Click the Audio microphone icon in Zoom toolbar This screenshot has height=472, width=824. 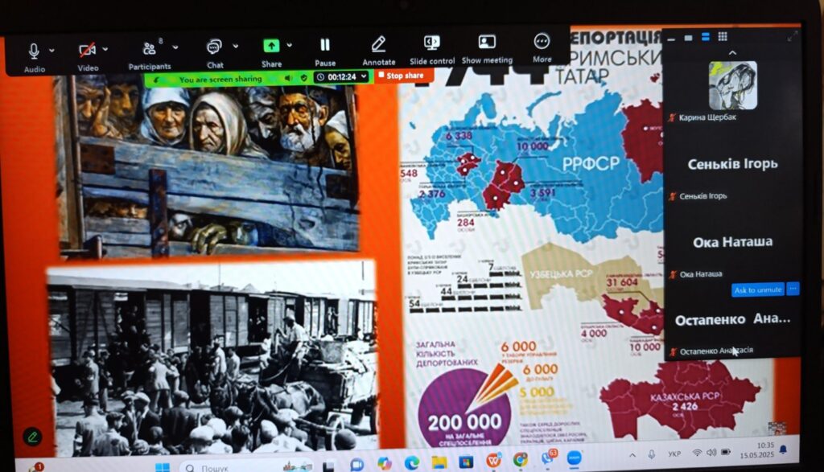click(34, 51)
